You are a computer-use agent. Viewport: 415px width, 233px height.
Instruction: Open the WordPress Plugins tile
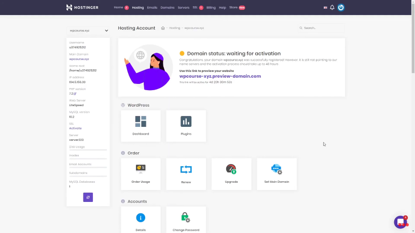click(x=186, y=125)
